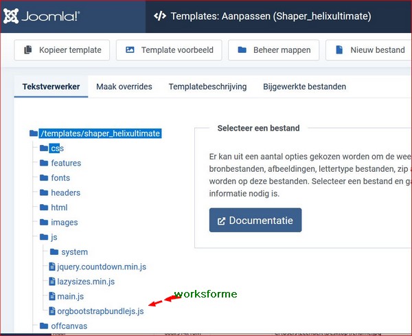This screenshot has height=336, width=412.
Task: Click the folder icon beside the system subfolder
Action: [x=54, y=252]
